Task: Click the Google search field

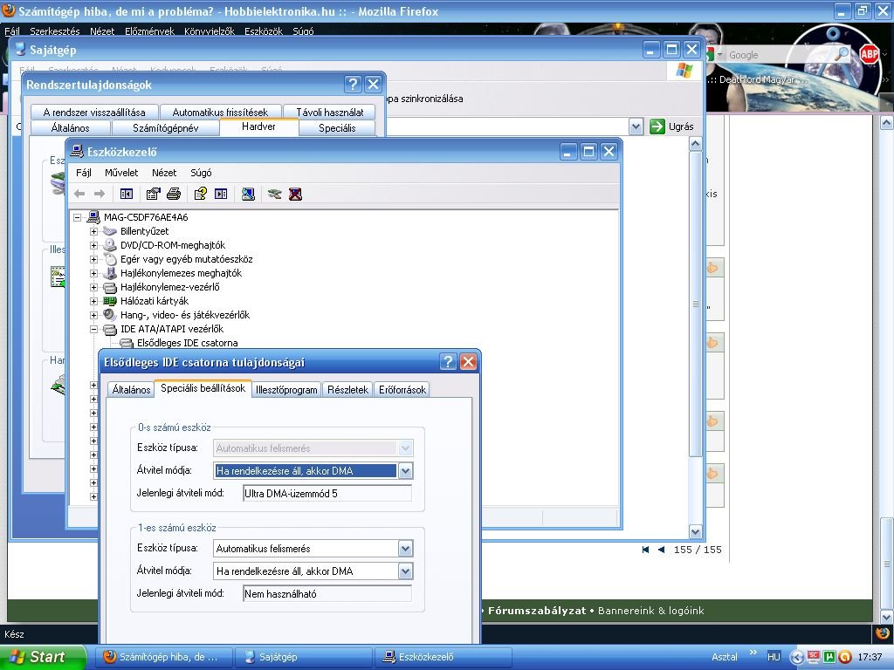Action: (780, 55)
